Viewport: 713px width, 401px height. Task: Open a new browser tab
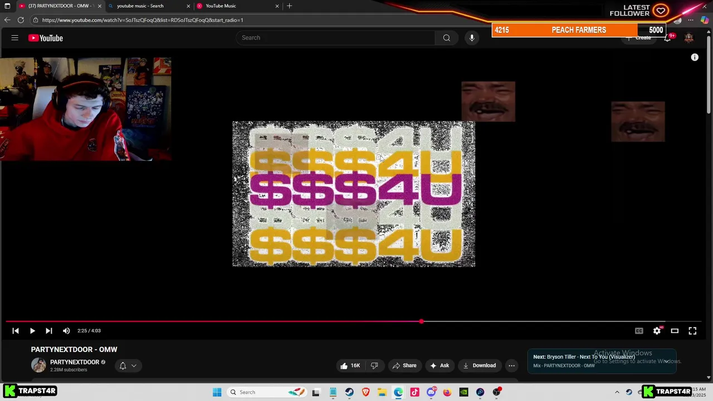pos(289,6)
